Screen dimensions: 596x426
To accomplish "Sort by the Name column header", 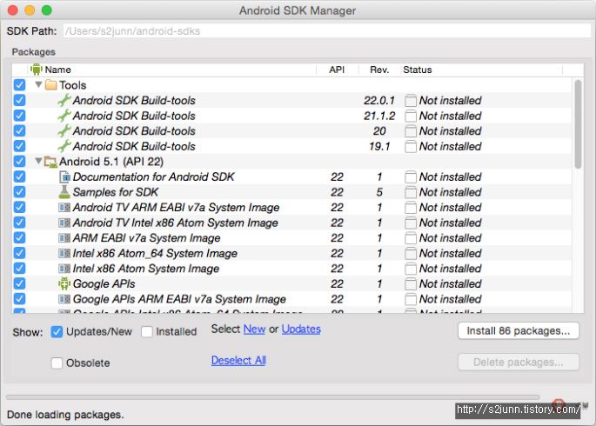I will 173,70.
